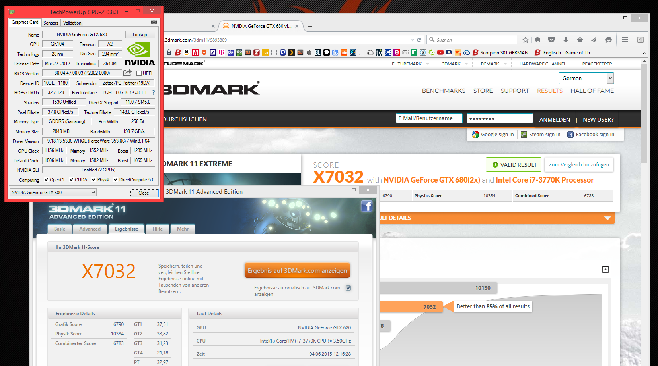Bookmark this page with the star icon
Image resolution: width=658 pixels, height=366 pixels.
pos(526,40)
